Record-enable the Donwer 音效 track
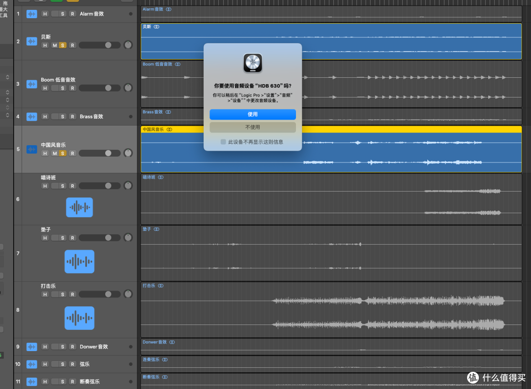Image resolution: width=531 pixels, height=389 pixels. pos(72,347)
